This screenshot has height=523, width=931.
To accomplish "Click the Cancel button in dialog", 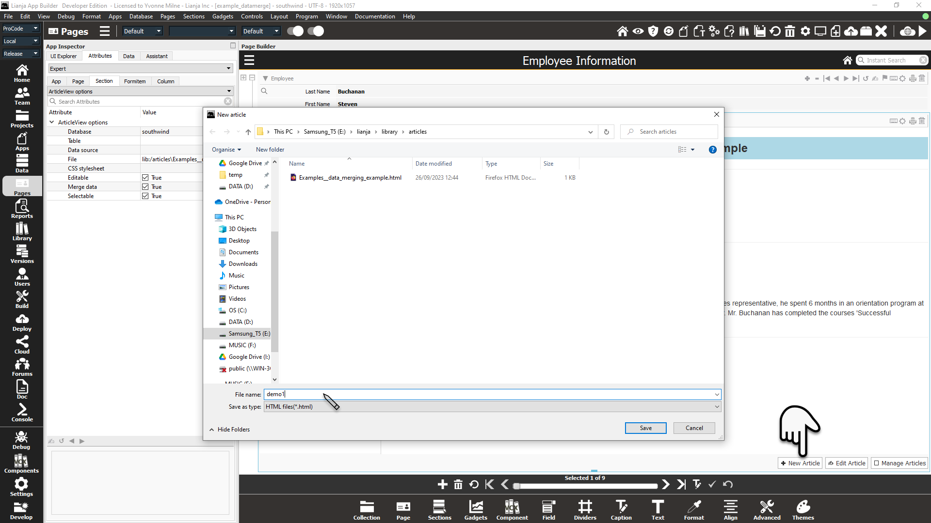I will tap(694, 428).
